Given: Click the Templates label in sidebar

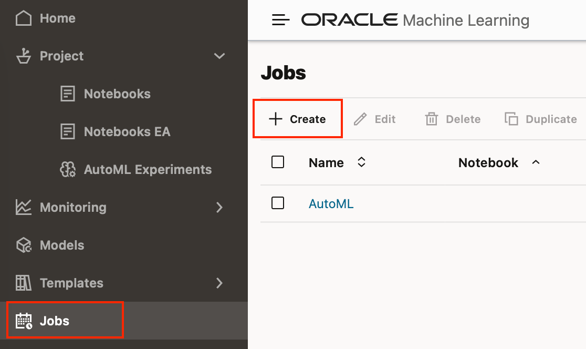Looking at the screenshot, I should 71,283.
